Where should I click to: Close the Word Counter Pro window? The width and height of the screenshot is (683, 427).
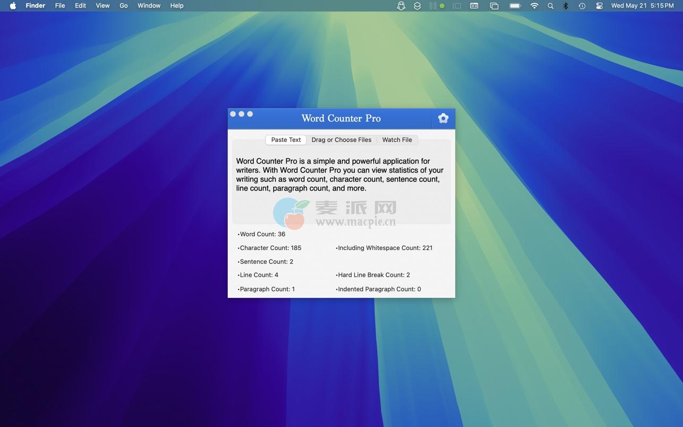click(233, 114)
